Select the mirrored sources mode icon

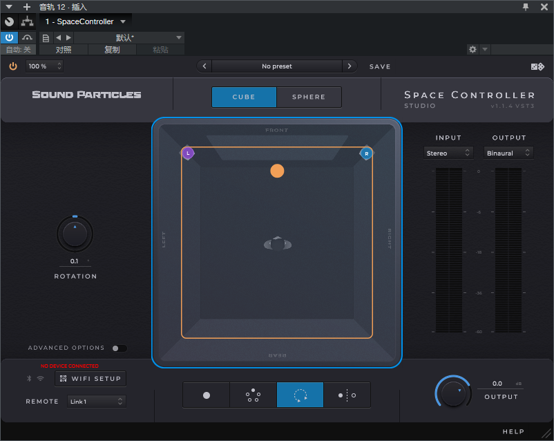coord(347,395)
